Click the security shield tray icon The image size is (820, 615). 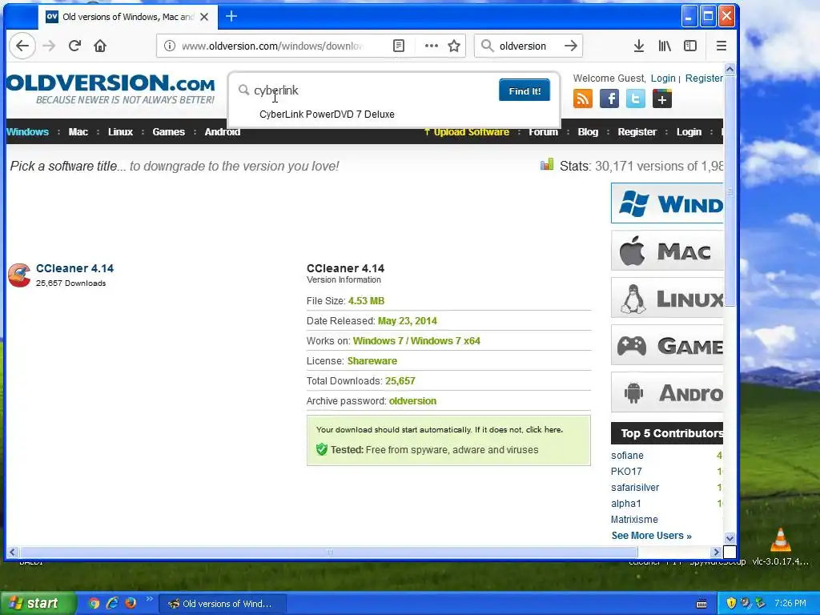pos(731,603)
